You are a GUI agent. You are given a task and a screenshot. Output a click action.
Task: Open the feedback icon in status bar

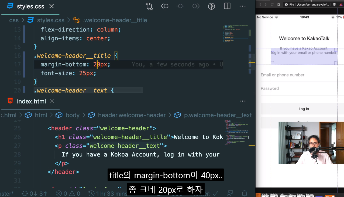[x=230, y=194]
